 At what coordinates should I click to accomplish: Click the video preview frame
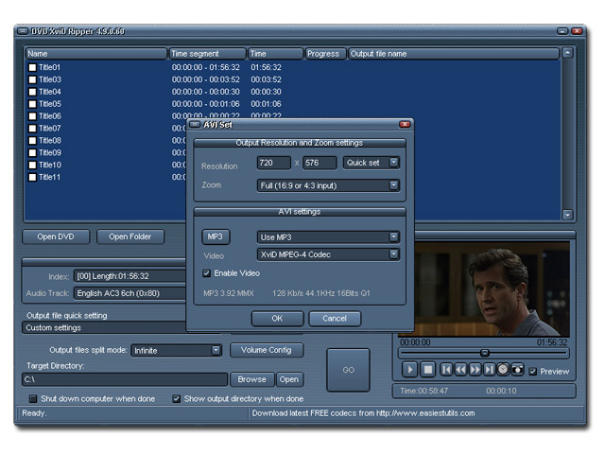[x=492, y=288]
